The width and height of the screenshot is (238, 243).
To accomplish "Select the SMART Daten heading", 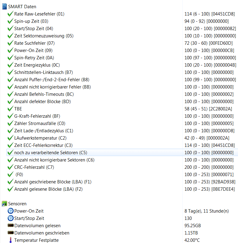I will (22, 7).
